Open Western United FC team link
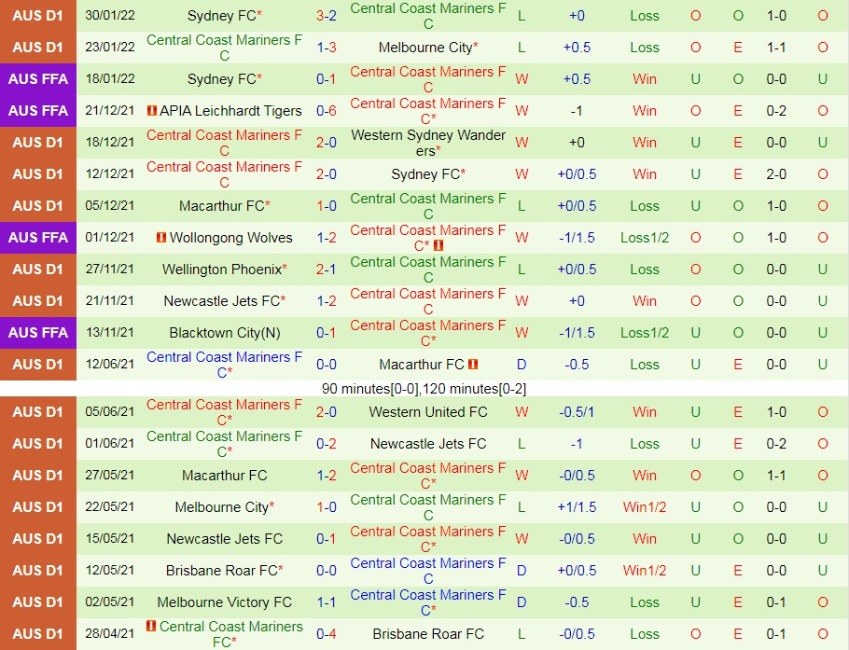Image resolution: width=849 pixels, height=650 pixels. pos(428,412)
